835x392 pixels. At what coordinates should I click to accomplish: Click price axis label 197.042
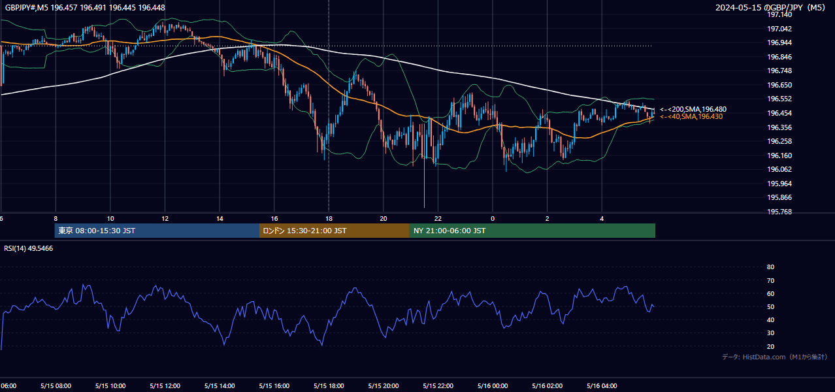point(779,29)
